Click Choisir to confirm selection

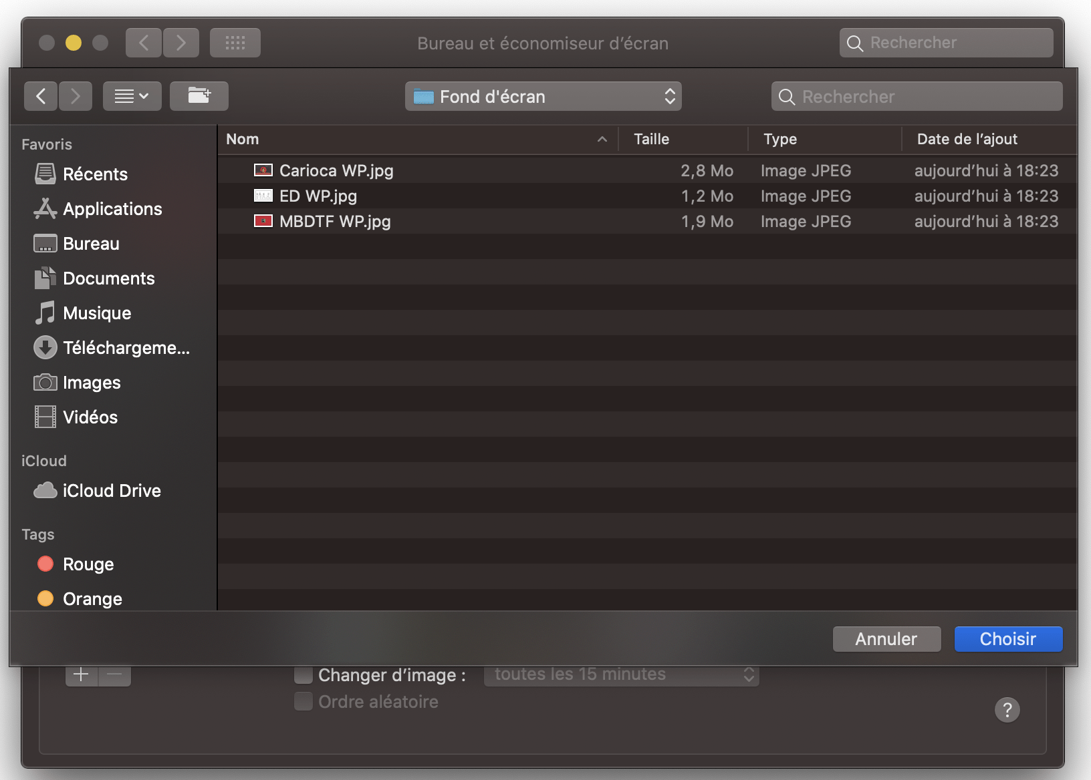(x=1008, y=639)
